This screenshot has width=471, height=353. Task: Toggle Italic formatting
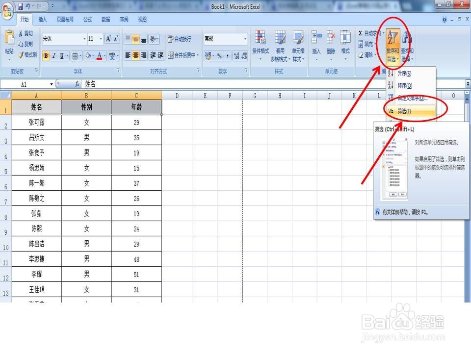tap(54, 55)
